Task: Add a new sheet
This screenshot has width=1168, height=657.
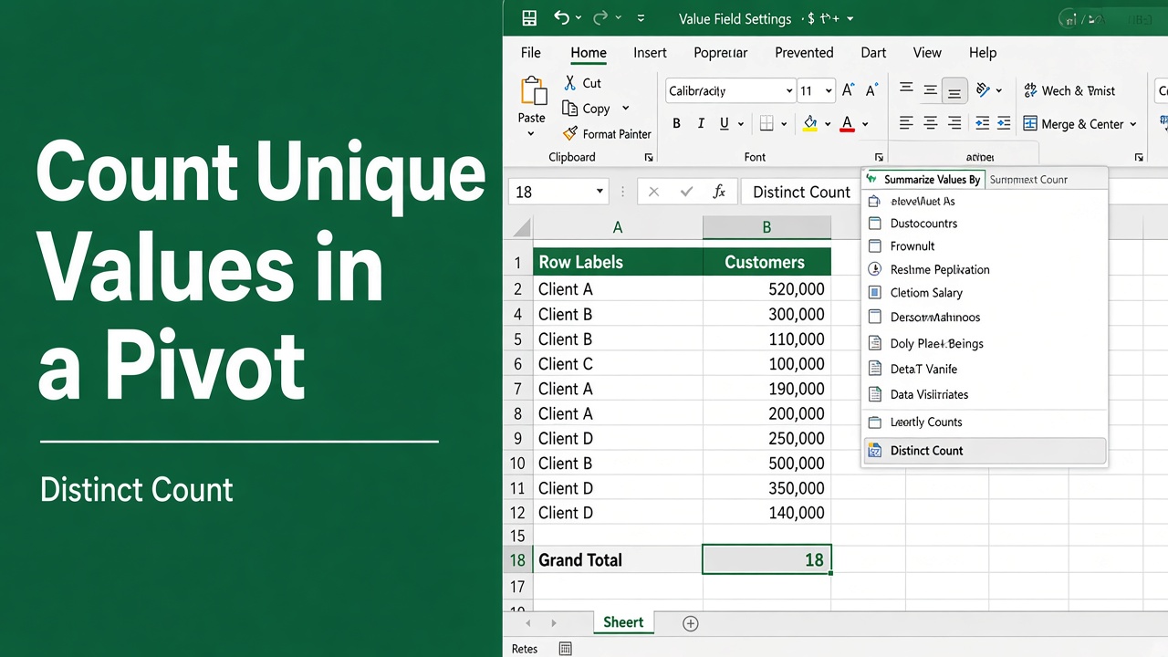Action: 691,623
